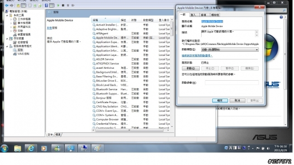Select the Bluetooth Service row
The height and width of the screenshot is (165, 294).
pyautogui.click(x=131, y=89)
